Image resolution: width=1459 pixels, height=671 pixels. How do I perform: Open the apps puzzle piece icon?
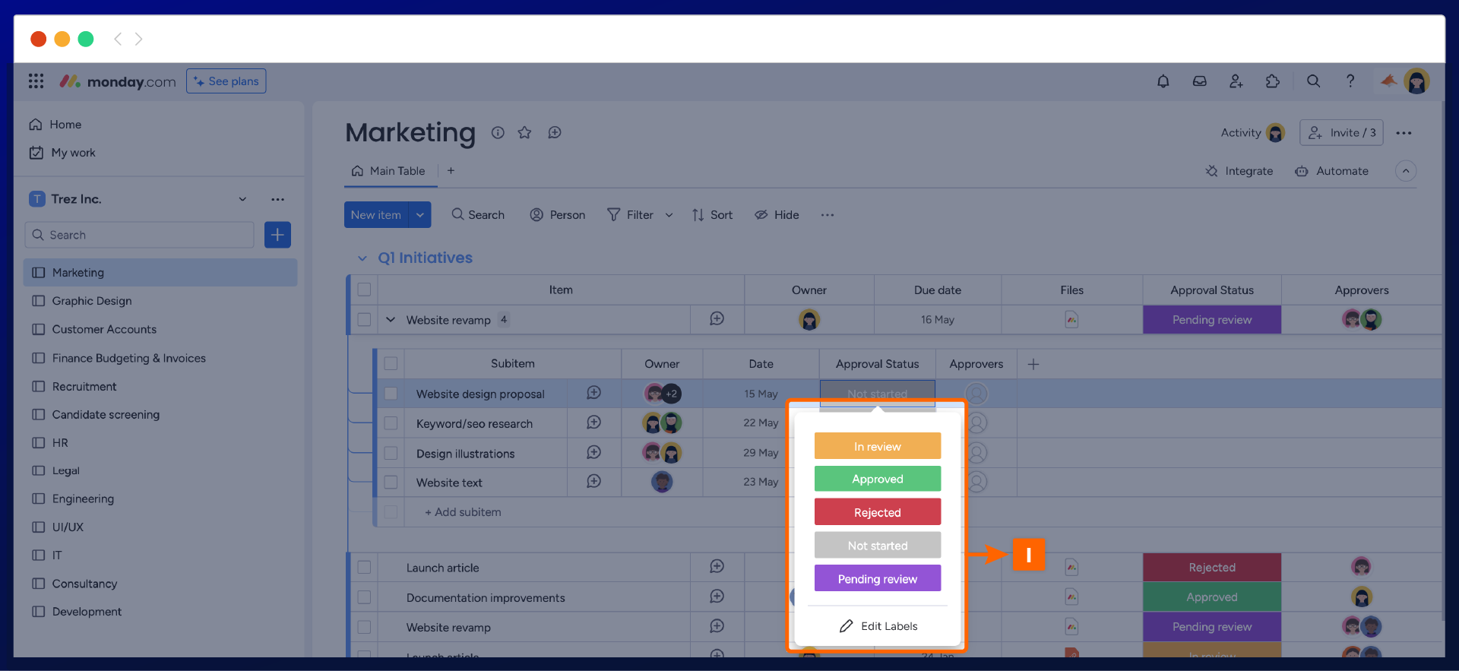tap(1272, 81)
